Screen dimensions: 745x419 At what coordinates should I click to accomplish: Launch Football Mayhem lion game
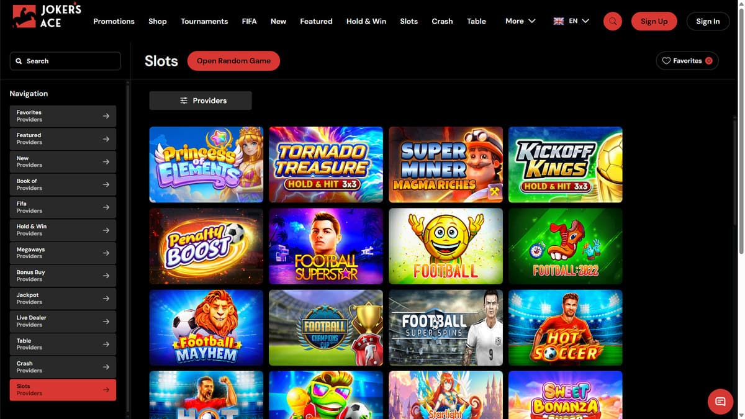[x=206, y=328]
